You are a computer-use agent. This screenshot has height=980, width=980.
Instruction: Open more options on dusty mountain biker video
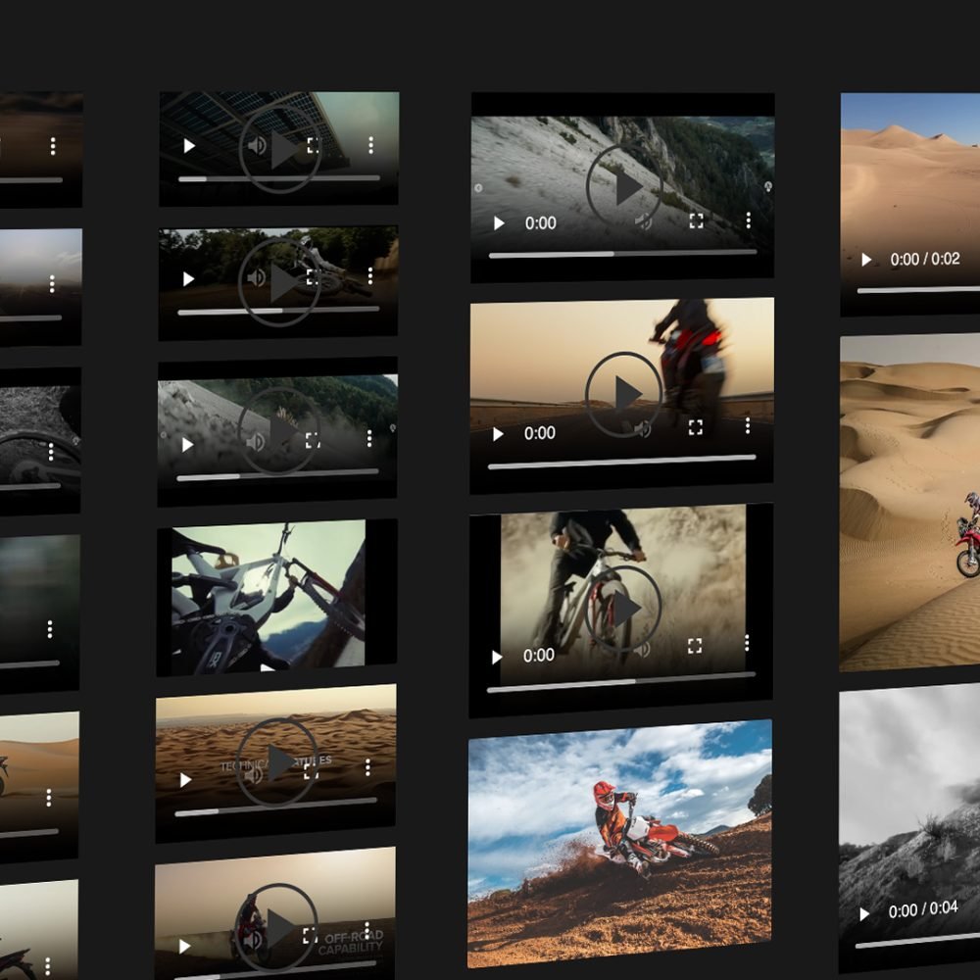[747, 642]
